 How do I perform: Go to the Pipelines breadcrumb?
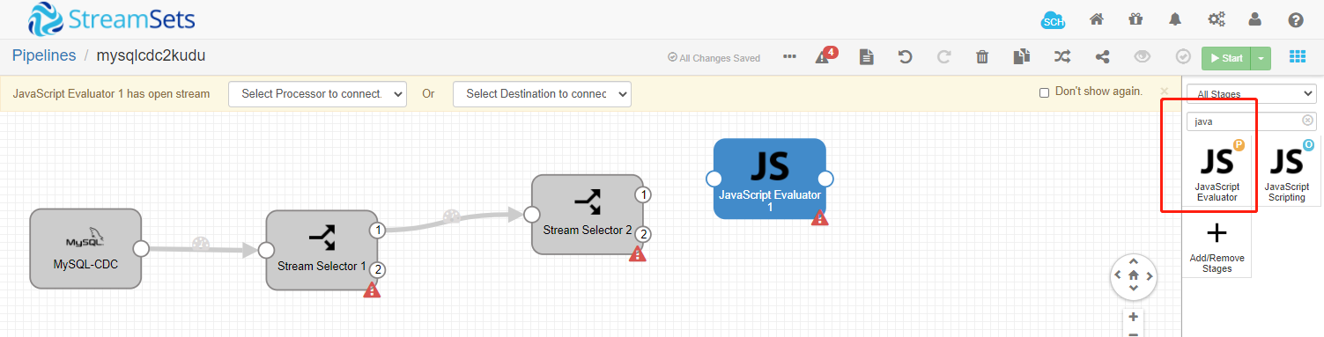[x=43, y=55]
